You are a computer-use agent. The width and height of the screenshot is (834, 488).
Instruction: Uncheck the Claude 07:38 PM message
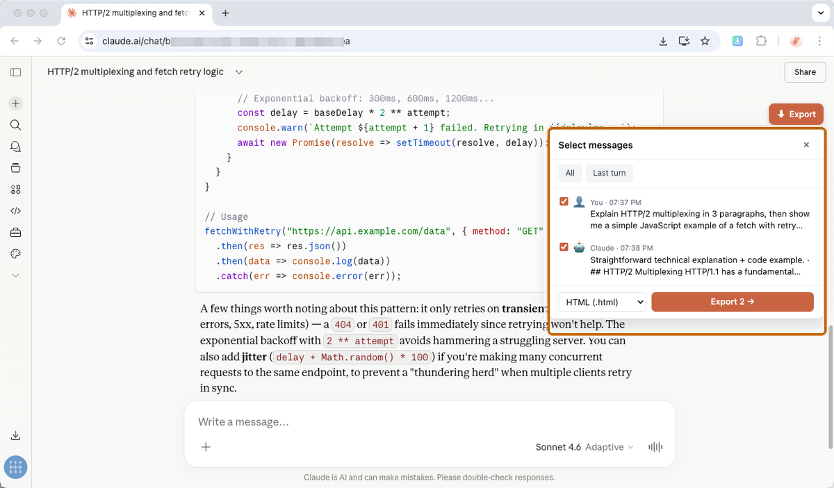(x=564, y=247)
